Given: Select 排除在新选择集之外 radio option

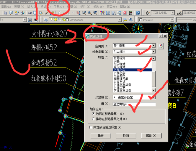Looking at the screenshot, I should (94, 119).
